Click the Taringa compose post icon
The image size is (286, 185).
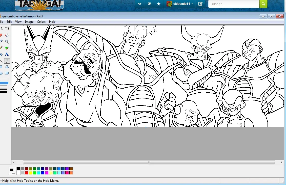(200, 4)
